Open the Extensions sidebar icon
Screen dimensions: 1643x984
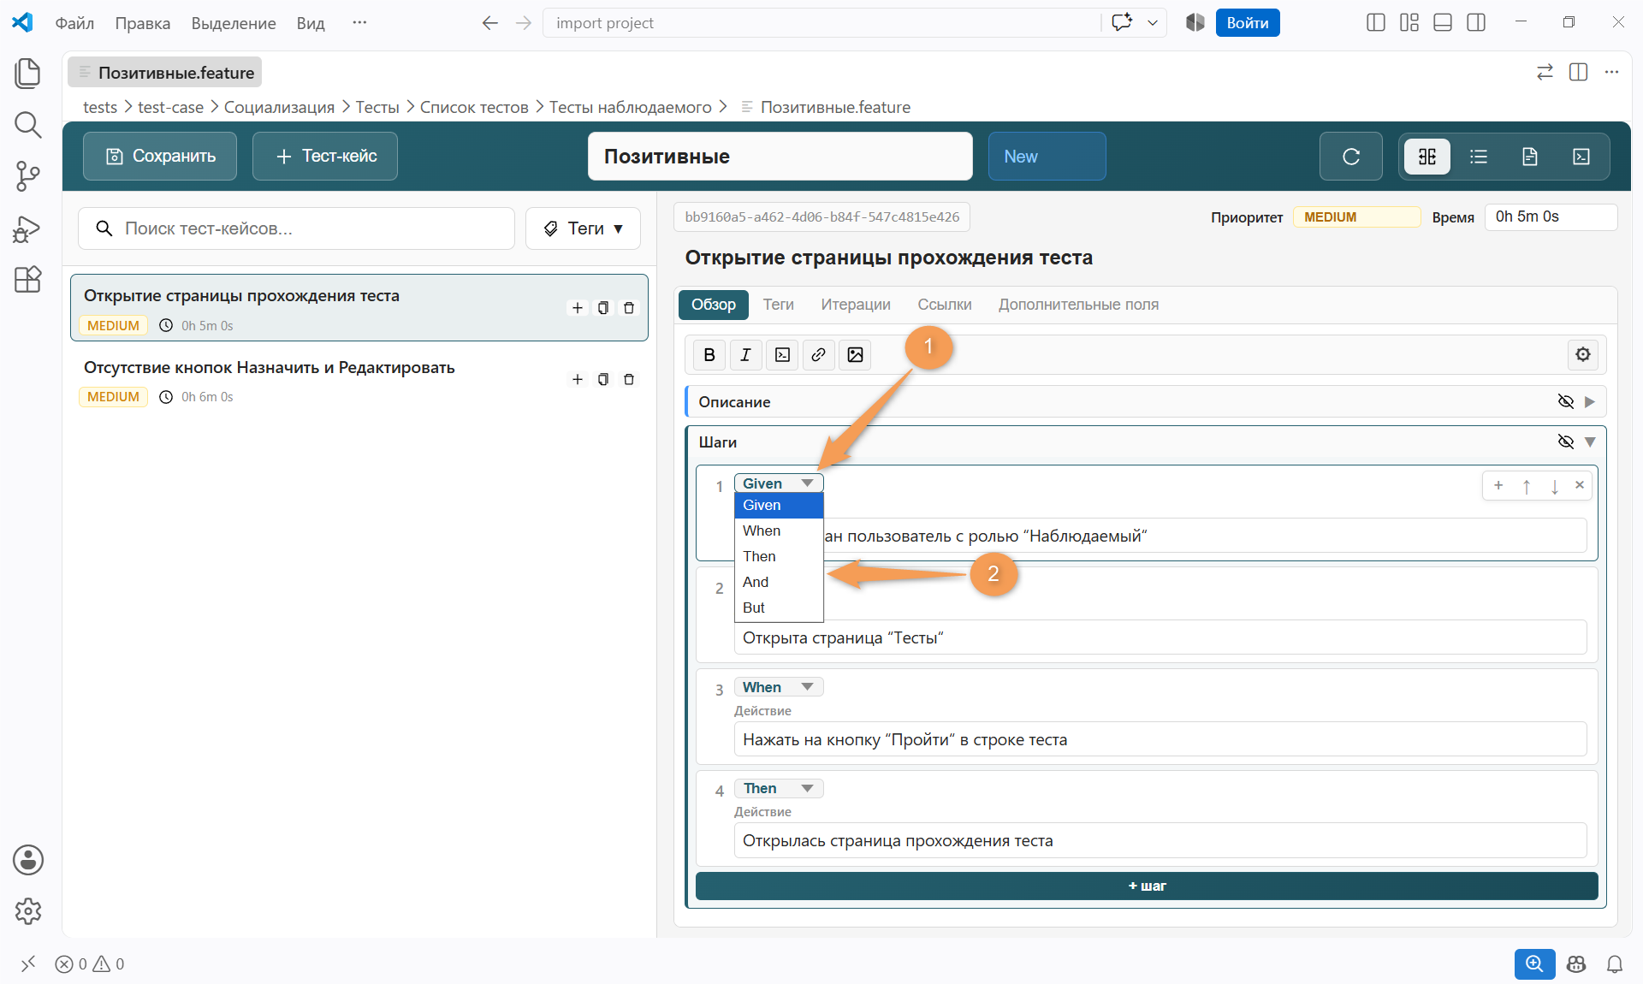[27, 280]
